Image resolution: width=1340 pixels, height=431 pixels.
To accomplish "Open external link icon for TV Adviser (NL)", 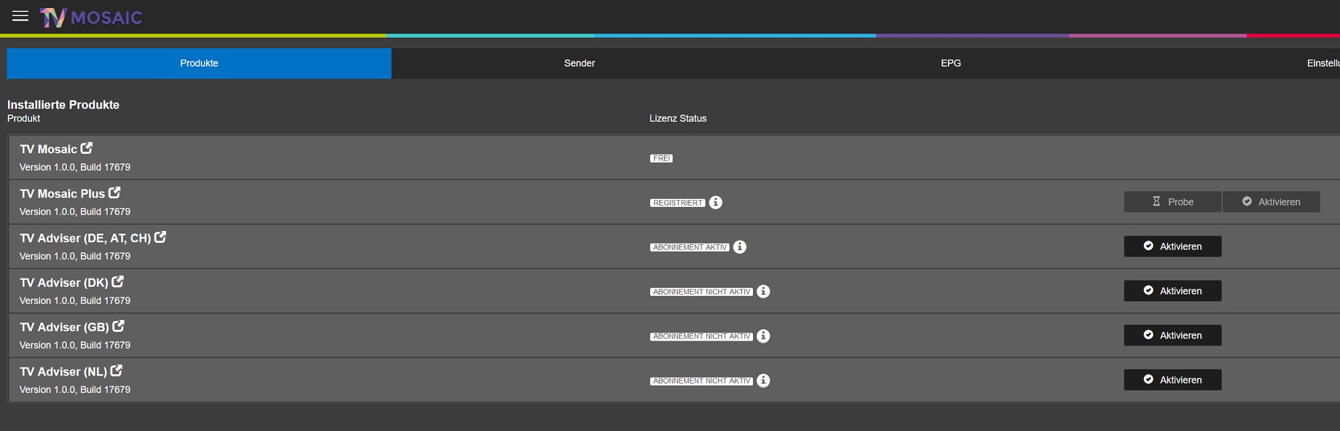I will [x=116, y=370].
